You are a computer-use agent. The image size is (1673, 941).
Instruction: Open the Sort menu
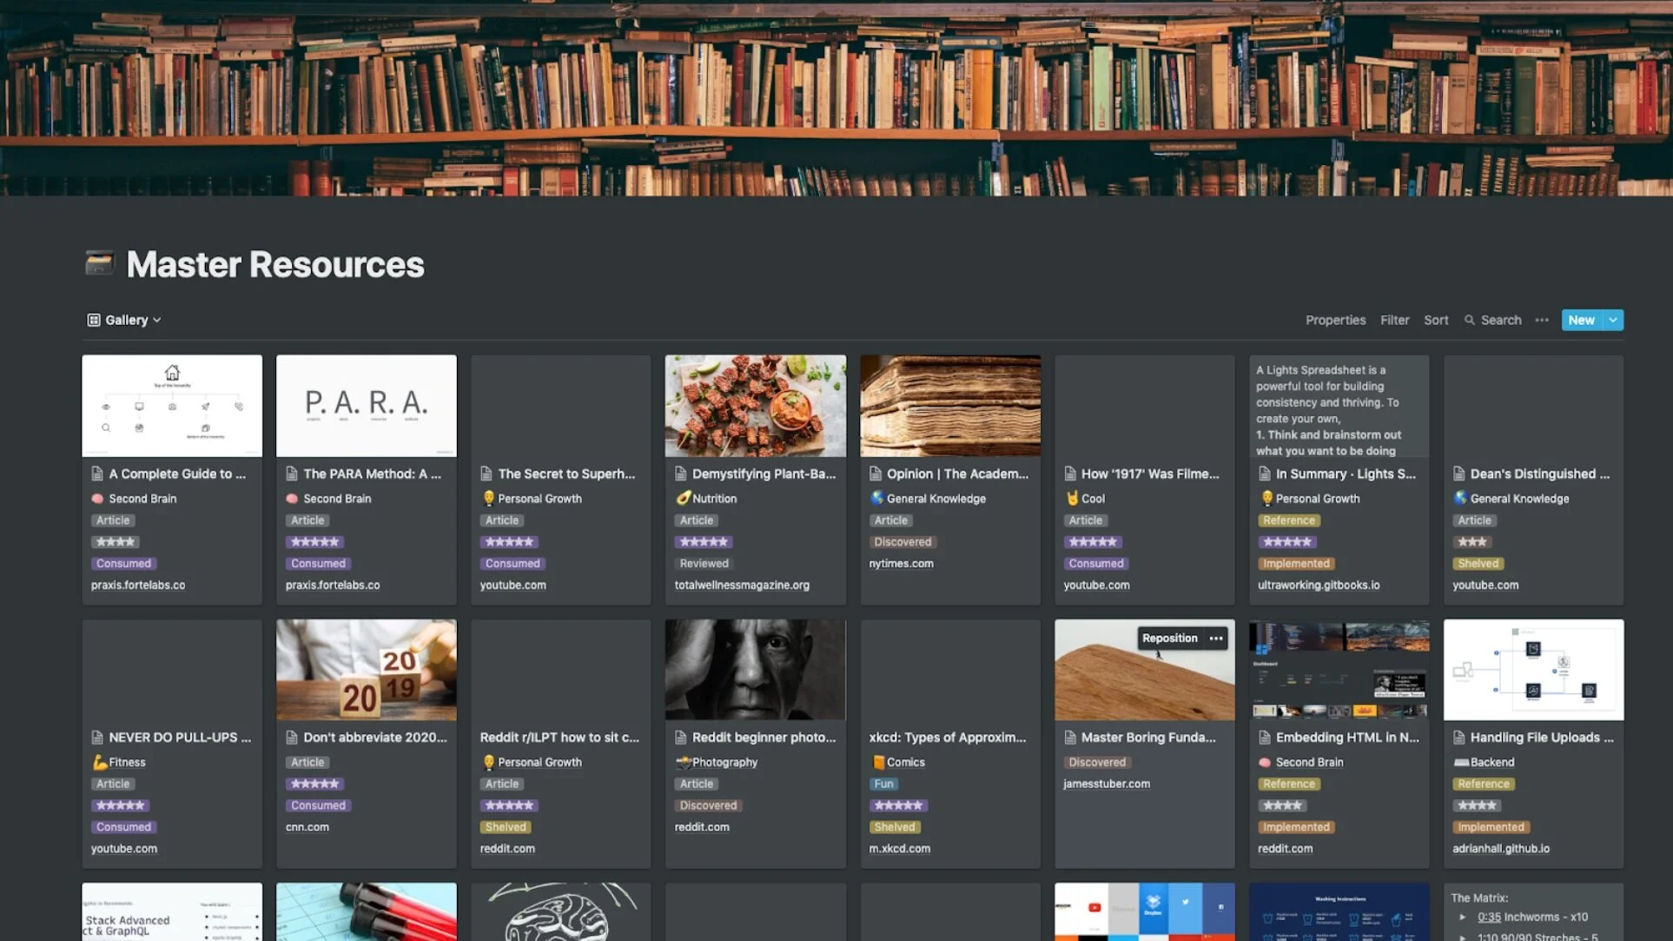[1435, 320]
